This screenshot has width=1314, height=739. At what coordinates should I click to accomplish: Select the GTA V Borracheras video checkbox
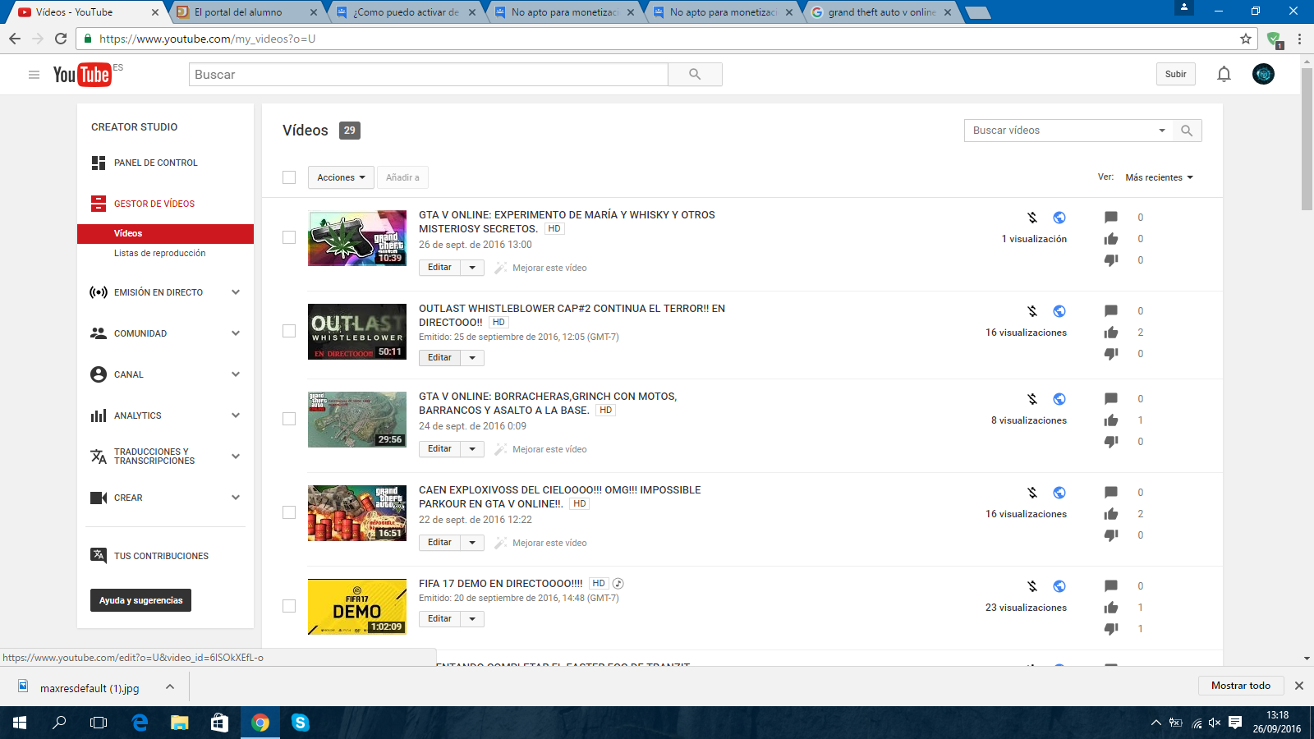[x=289, y=419]
